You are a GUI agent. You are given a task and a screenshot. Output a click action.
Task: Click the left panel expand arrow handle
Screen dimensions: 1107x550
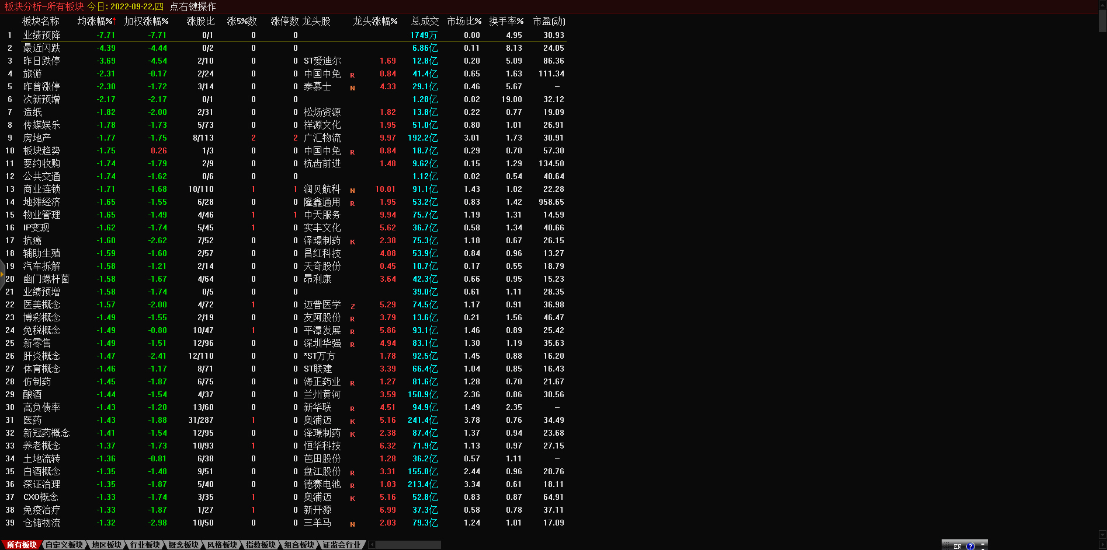(2, 274)
